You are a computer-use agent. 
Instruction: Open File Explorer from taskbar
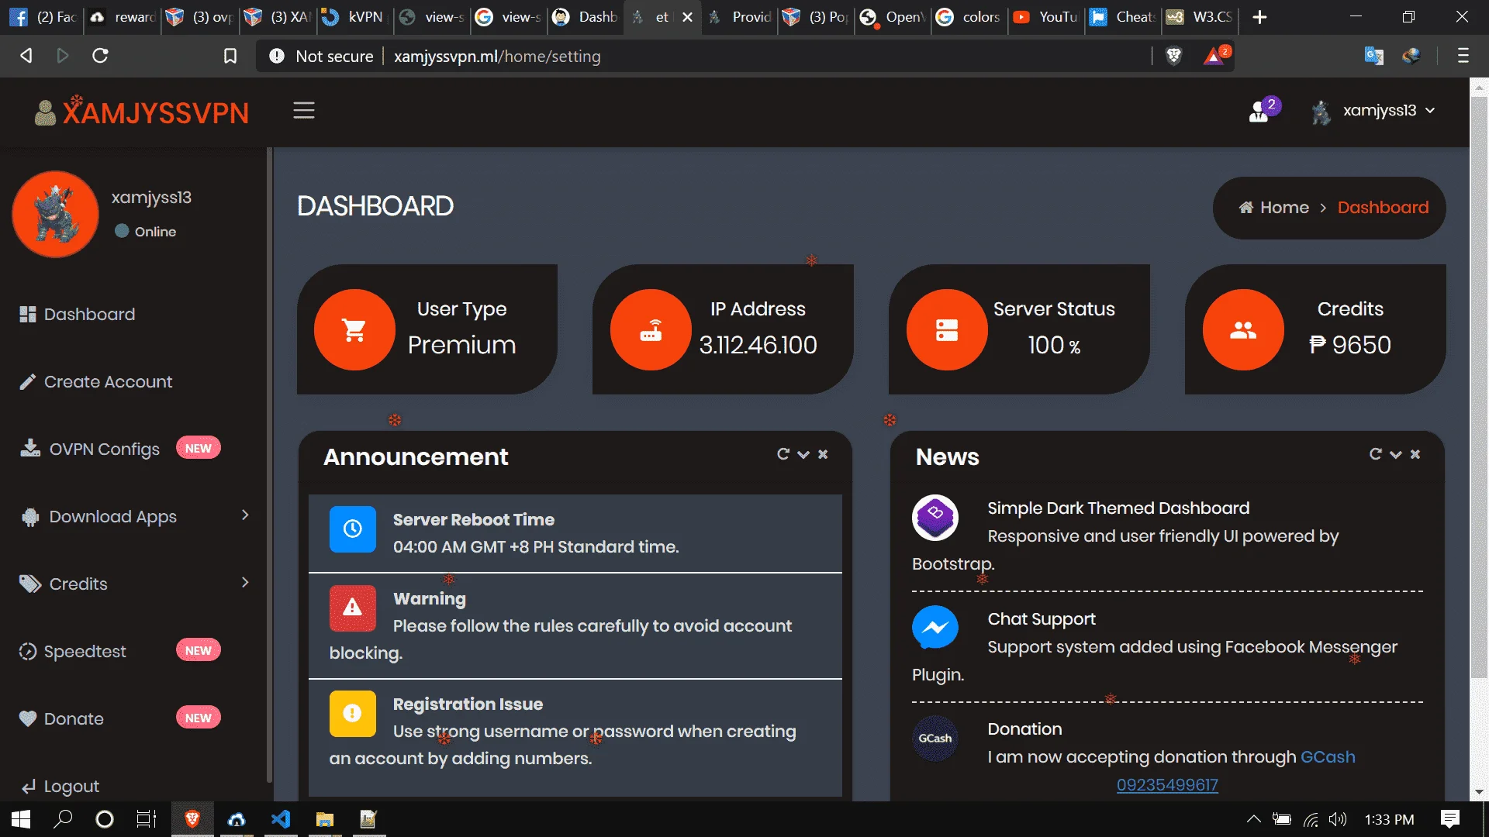point(324,819)
